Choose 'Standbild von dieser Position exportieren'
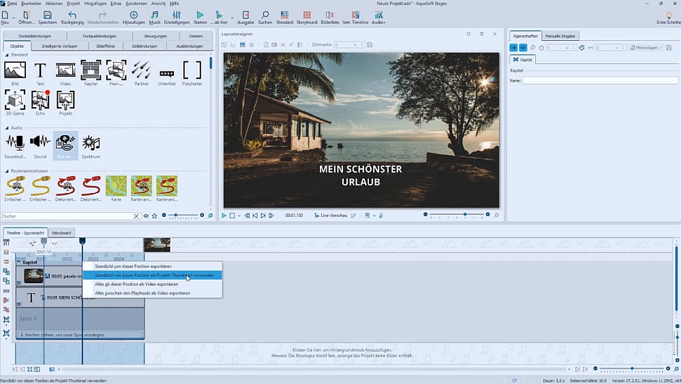The width and height of the screenshot is (682, 384). coord(133,266)
